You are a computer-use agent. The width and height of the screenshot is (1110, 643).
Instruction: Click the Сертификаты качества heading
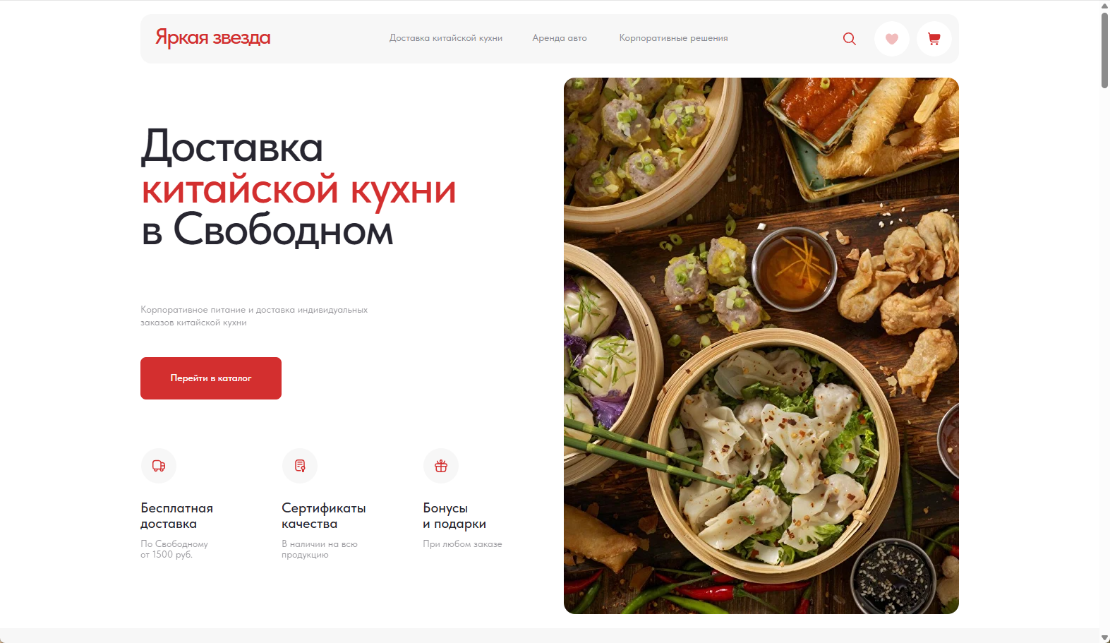(x=324, y=516)
